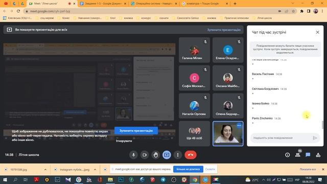This screenshot has width=327, height=184.
Task: Click Показати все downloads link
Action: [x=308, y=169]
